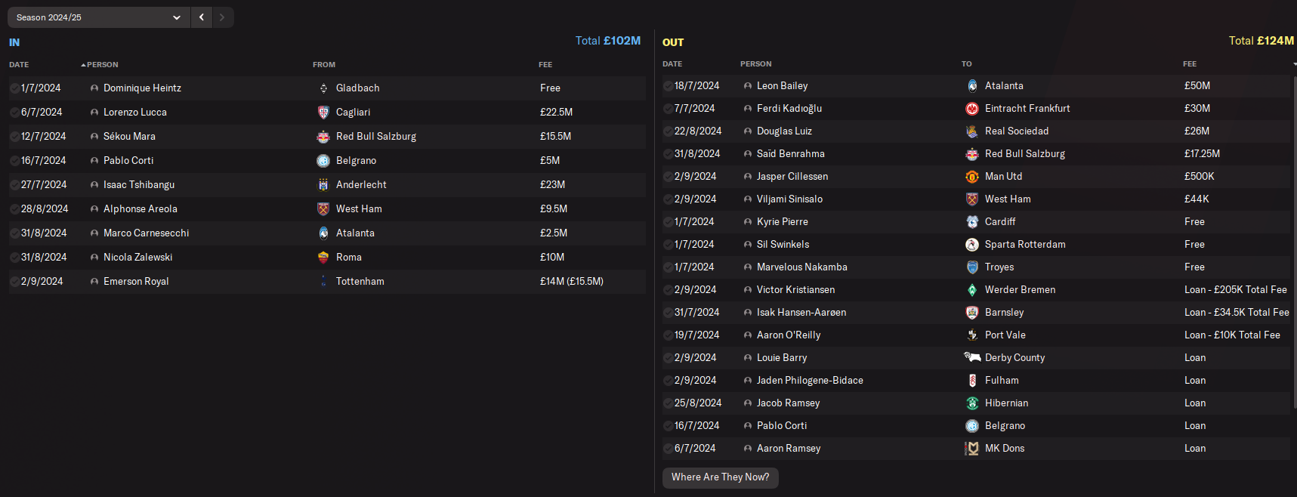Click the Man Utd club crest icon

[972, 177]
